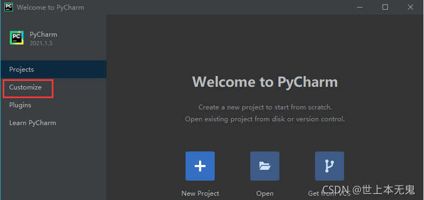
Task: Click the New Project label
Action: point(200,194)
